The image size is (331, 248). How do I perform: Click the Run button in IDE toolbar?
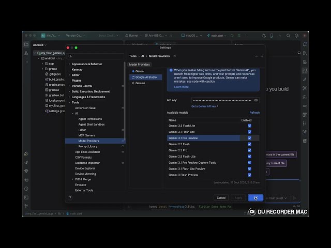click(x=232, y=36)
